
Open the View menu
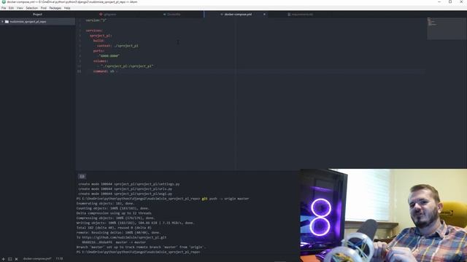click(20, 8)
